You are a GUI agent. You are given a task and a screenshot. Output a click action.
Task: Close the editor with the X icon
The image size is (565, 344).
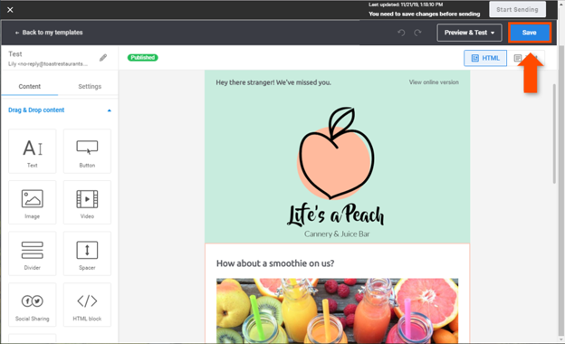[10, 10]
